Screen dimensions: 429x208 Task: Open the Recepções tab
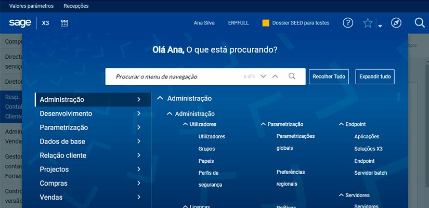pyautogui.click(x=76, y=6)
